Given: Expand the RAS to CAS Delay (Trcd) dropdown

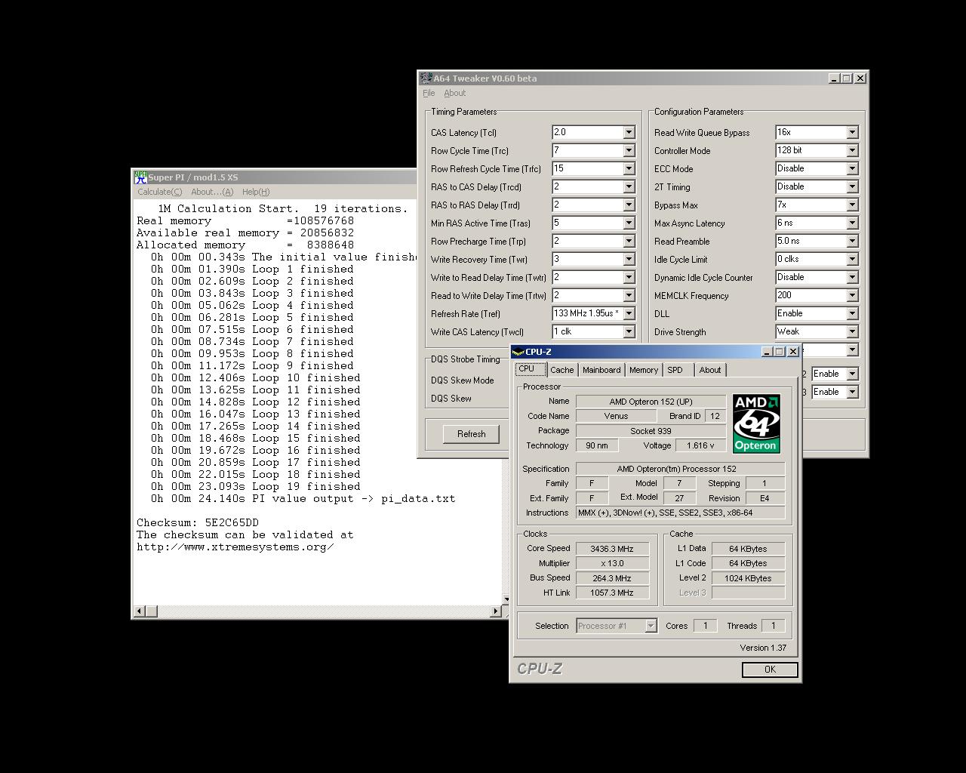Looking at the screenshot, I should (x=629, y=186).
